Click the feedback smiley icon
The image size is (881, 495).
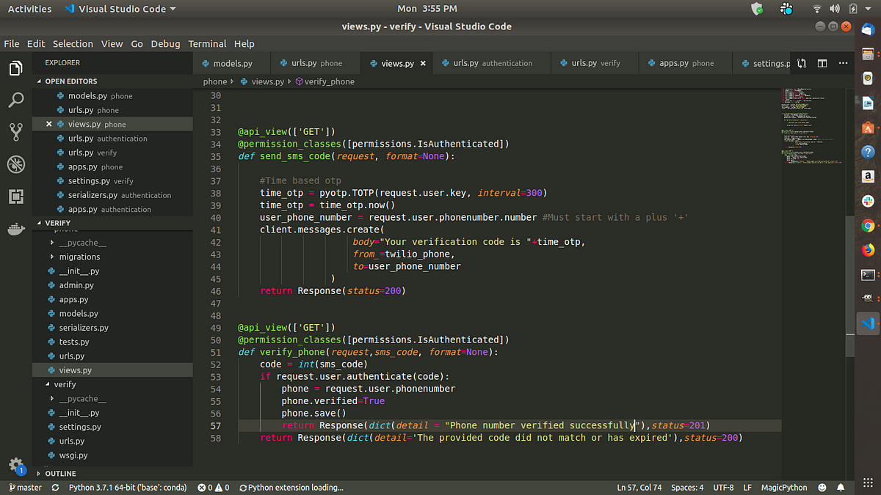(x=822, y=488)
